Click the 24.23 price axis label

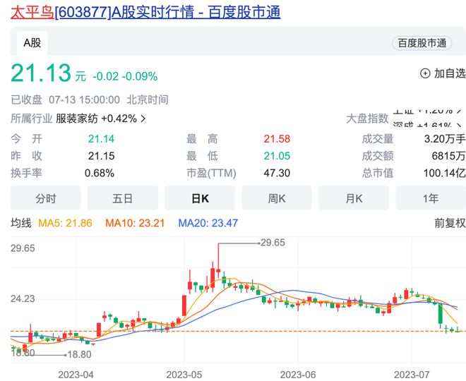pyautogui.click(x=23, y=299)
